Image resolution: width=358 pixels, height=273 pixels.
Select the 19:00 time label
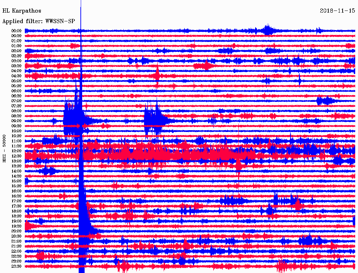(16, 221)
